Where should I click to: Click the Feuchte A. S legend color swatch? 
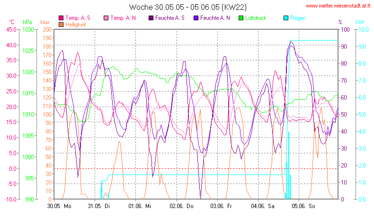(x=151, y=18)
